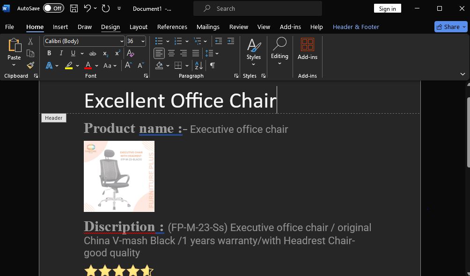Click the Sign in button
Image resolution: width=470 pixels, height=276 pixels.
point(387,8)
